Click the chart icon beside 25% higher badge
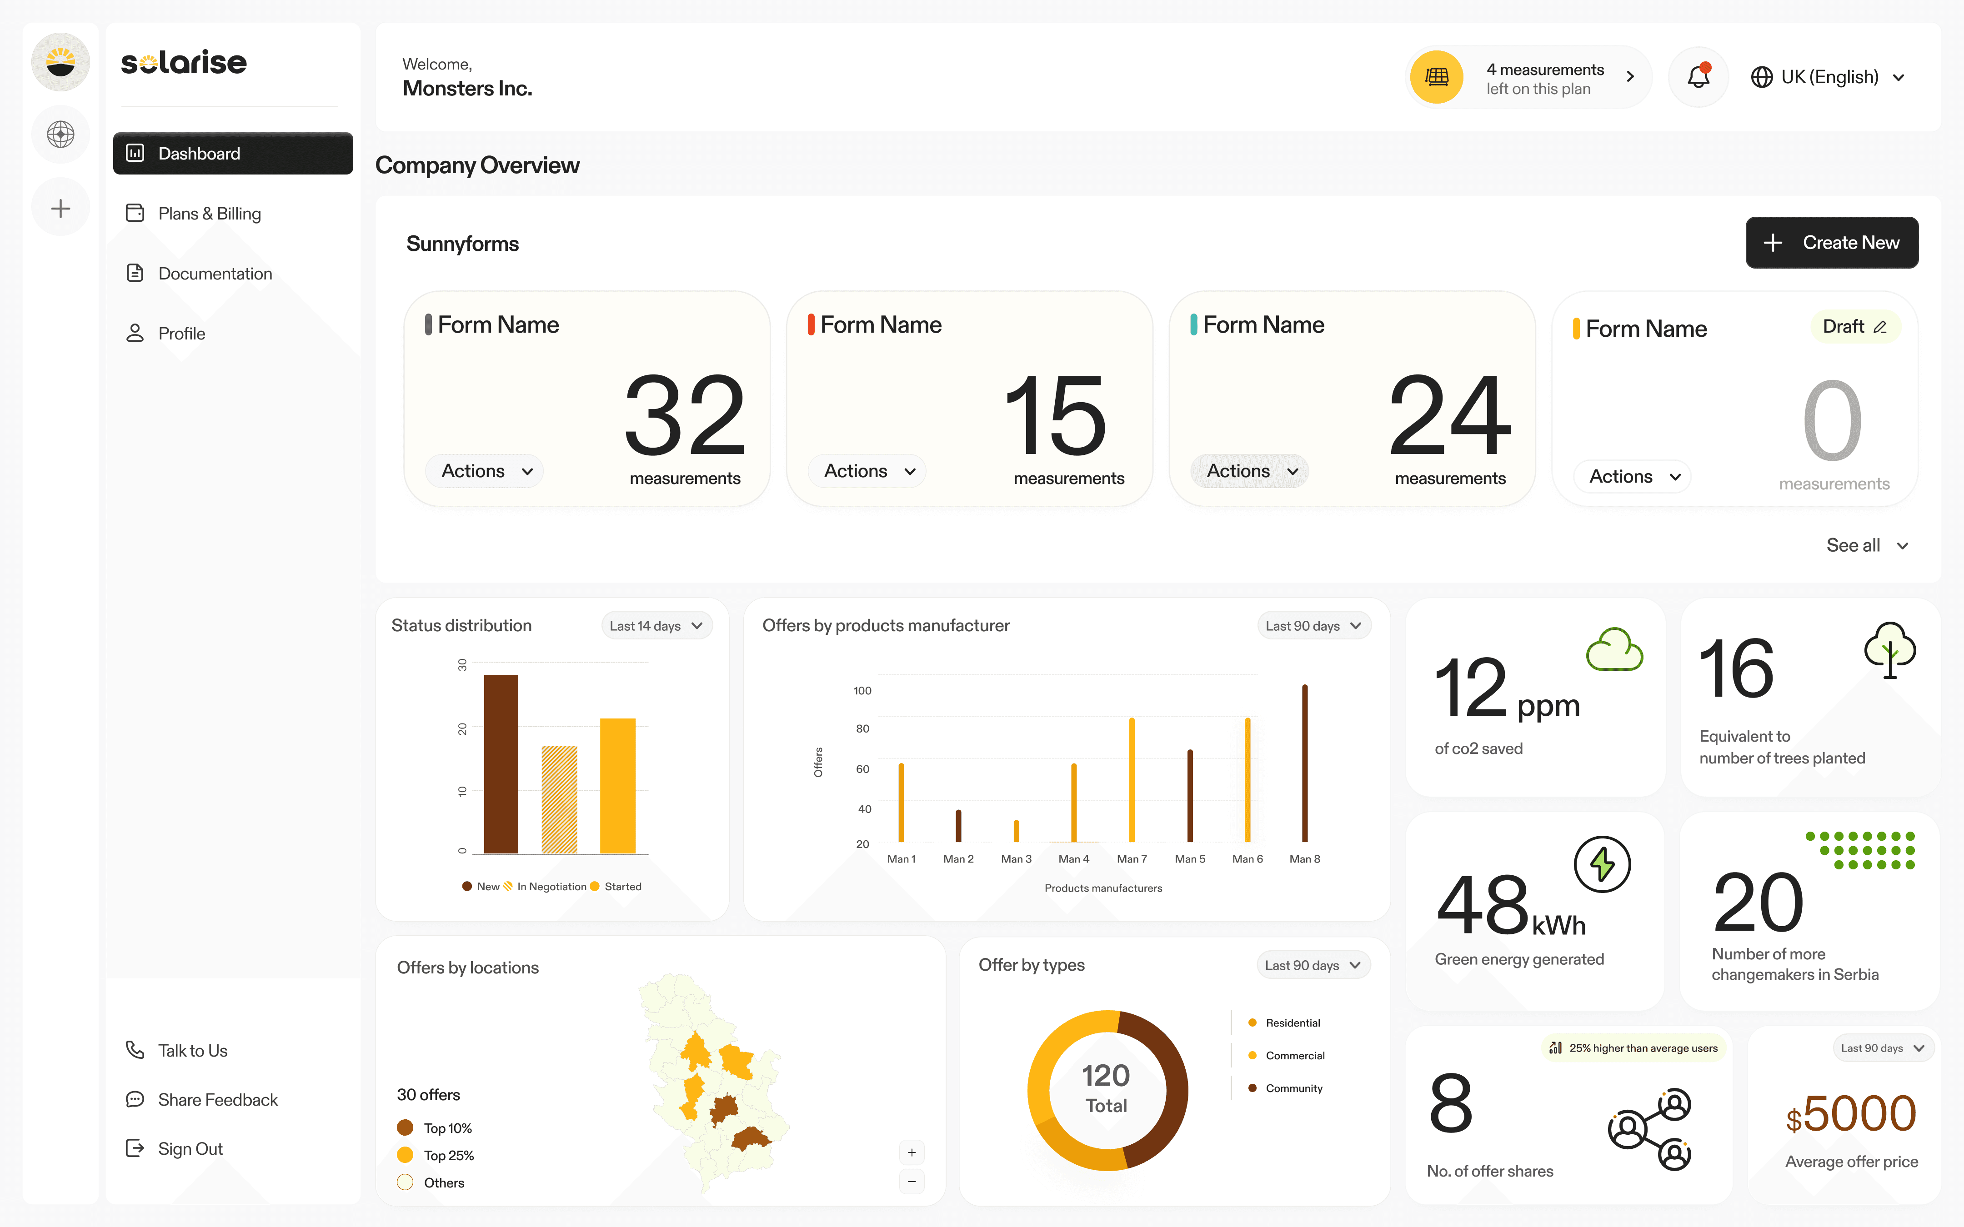The width and height of the screenshot is (1964, 1227). click(1555, 1047)
